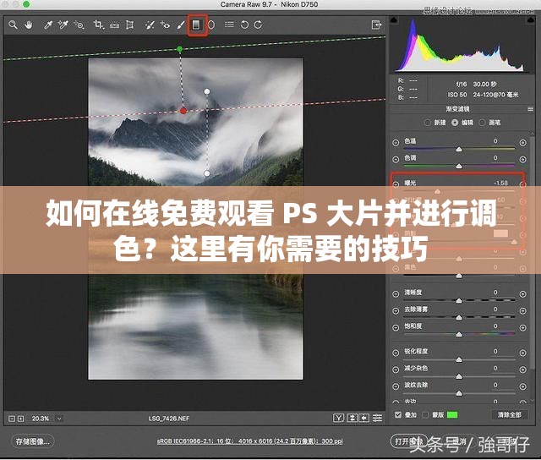The height and width of the screenshot is (460, 541).
Task: Increase 波纹去除 with its plus icon
Action: pos(523,386)
